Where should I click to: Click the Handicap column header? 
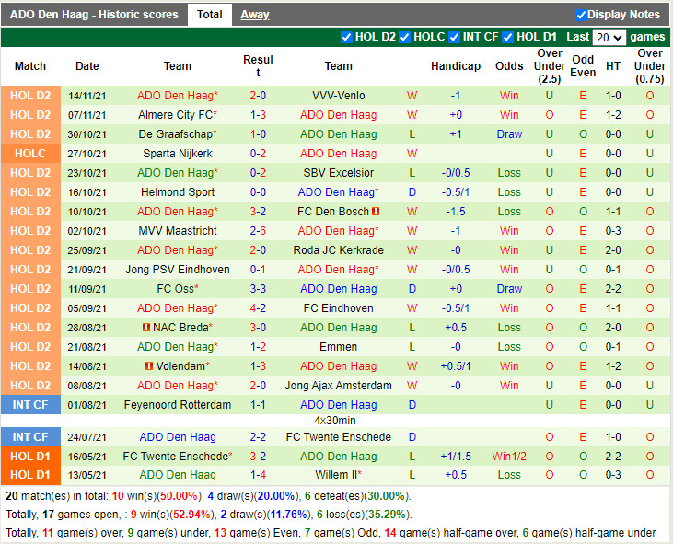456,66
